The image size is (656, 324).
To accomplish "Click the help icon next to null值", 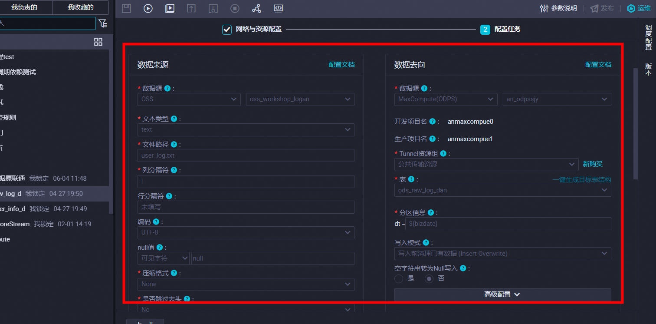I will pos(160,247).
